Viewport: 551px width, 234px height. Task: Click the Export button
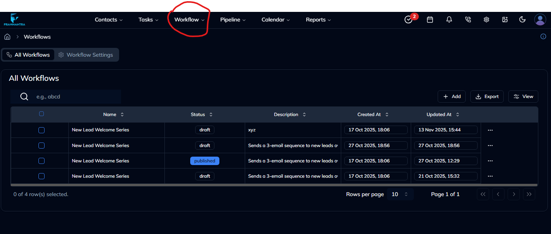point(487,97)
